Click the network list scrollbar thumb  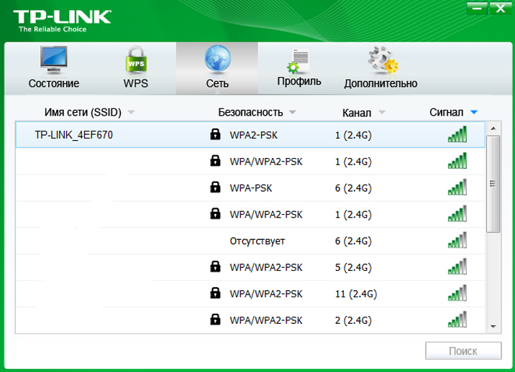(x=493, y=184)
